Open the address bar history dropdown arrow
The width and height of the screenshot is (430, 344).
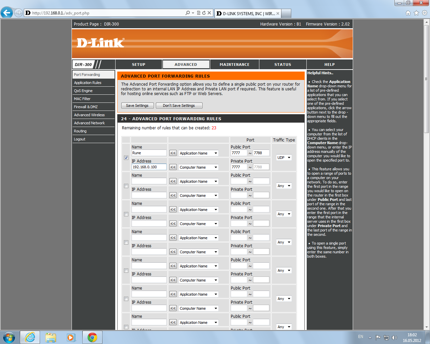point(193,13)
